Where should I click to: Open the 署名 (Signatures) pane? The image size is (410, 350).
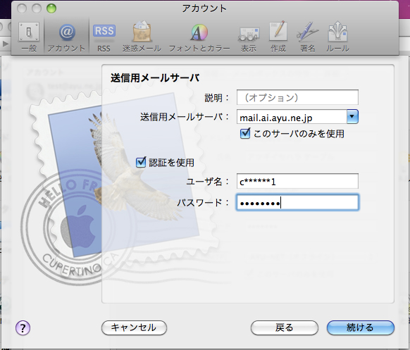307,37
